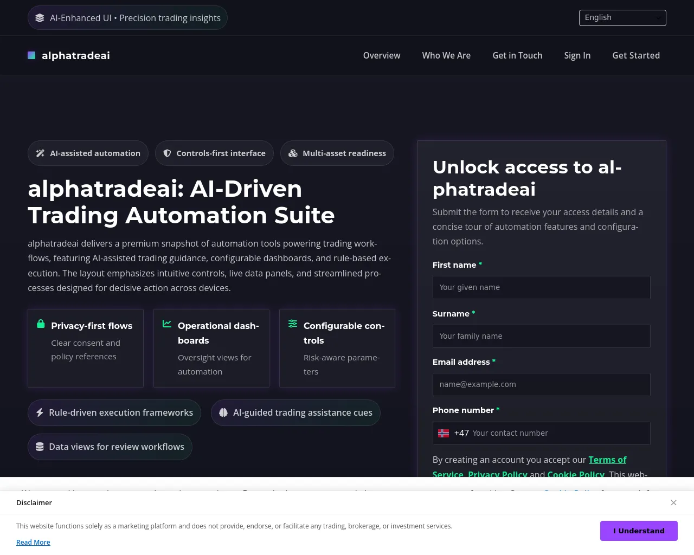This screenshot has width=694, height=555.
Task: Go to Who We Are page
Action: pos(446,55)
